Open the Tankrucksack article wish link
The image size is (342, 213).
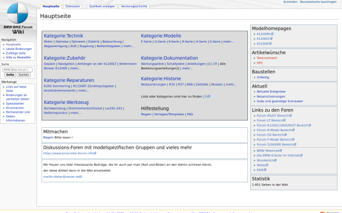267,58
